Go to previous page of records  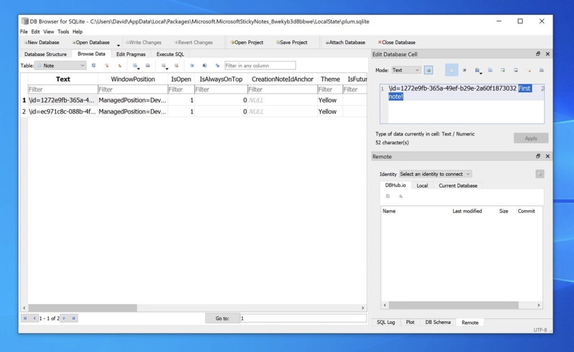pos(34,318)
